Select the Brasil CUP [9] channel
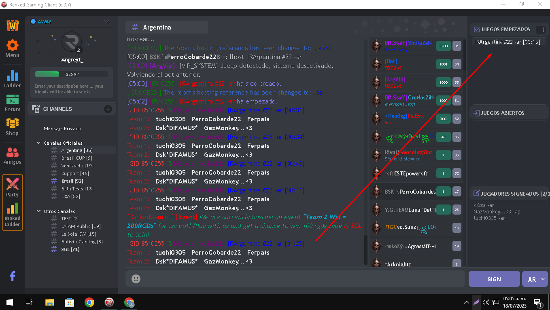The width and height of the screenshot is (550, 310). click(76, 158)
